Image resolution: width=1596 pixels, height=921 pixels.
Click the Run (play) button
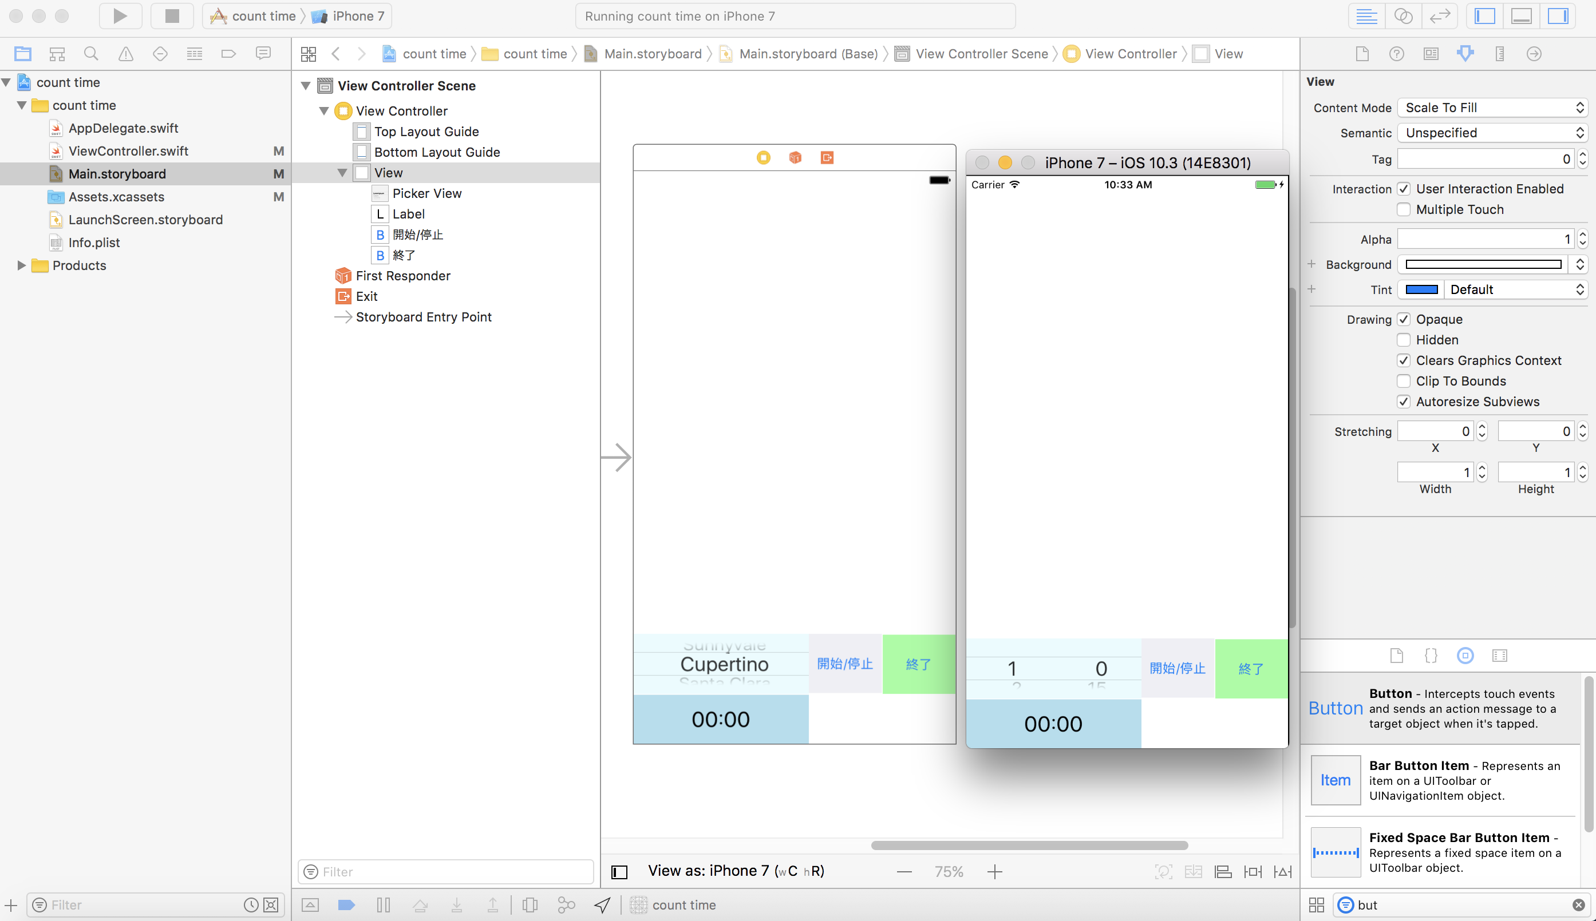pos(120,16)
